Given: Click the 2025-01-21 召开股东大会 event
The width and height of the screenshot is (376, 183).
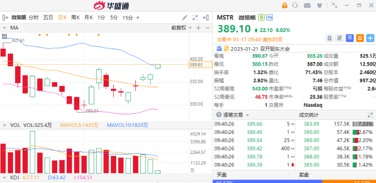Looking at the screenshot, I should 260,49.
